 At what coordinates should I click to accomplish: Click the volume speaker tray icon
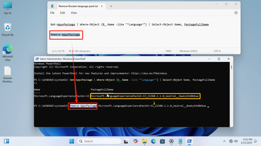click(236, 141)
